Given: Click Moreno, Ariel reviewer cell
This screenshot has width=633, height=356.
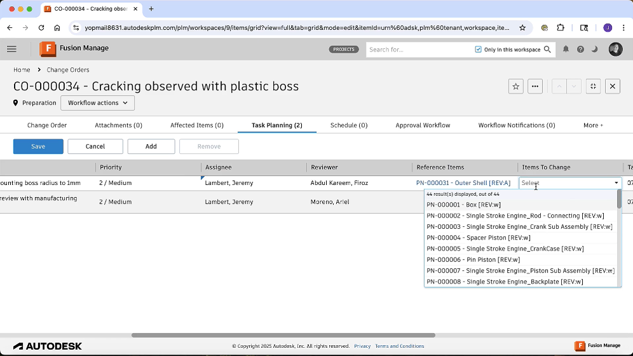Looking at the screenshot, I should (359, 202).
